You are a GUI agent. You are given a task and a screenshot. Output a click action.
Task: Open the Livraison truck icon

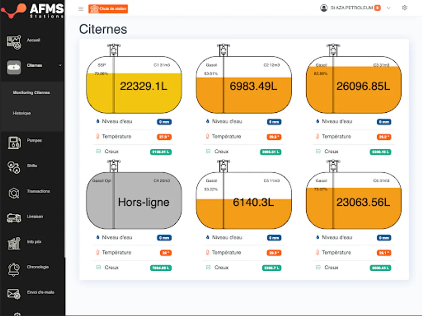click(14, 218)
